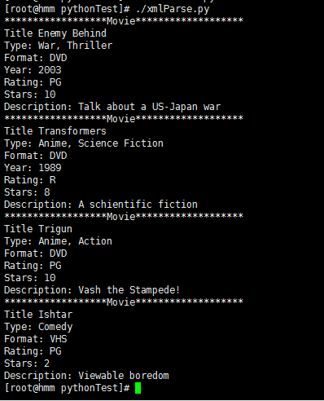The width and height of the screenshot is (324, 401).
Task: Click 'Type: Anime, Science Fiction' line
Action: click(84, 143)
